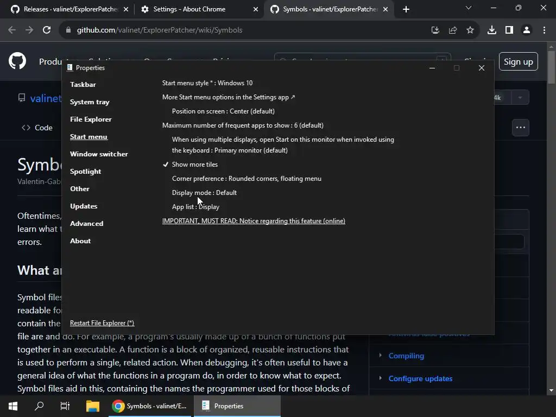The image size is (556, 417).
Task: Click Sign up button on GitHub
Action: 519,62
